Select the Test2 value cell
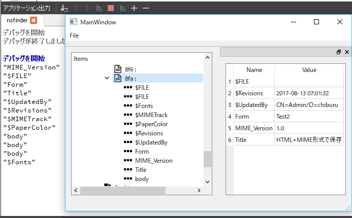 (x=309, y=117)
